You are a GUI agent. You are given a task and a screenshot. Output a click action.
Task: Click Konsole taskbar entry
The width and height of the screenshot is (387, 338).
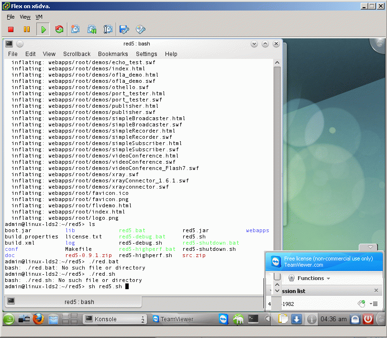pos(114,319)
